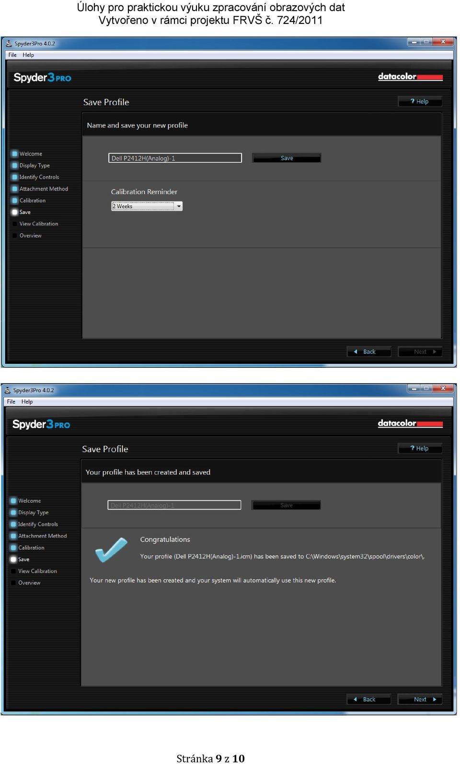Image resolution: width=460 pixels, height=764 pixels.
Task: Open File menu in lower Spyder3Pro window
Action: tap(11, 402)
